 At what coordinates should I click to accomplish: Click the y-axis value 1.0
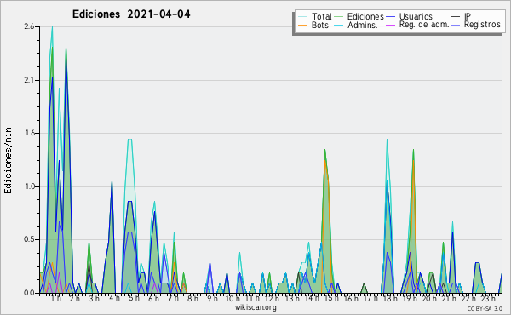click(29, 186)
